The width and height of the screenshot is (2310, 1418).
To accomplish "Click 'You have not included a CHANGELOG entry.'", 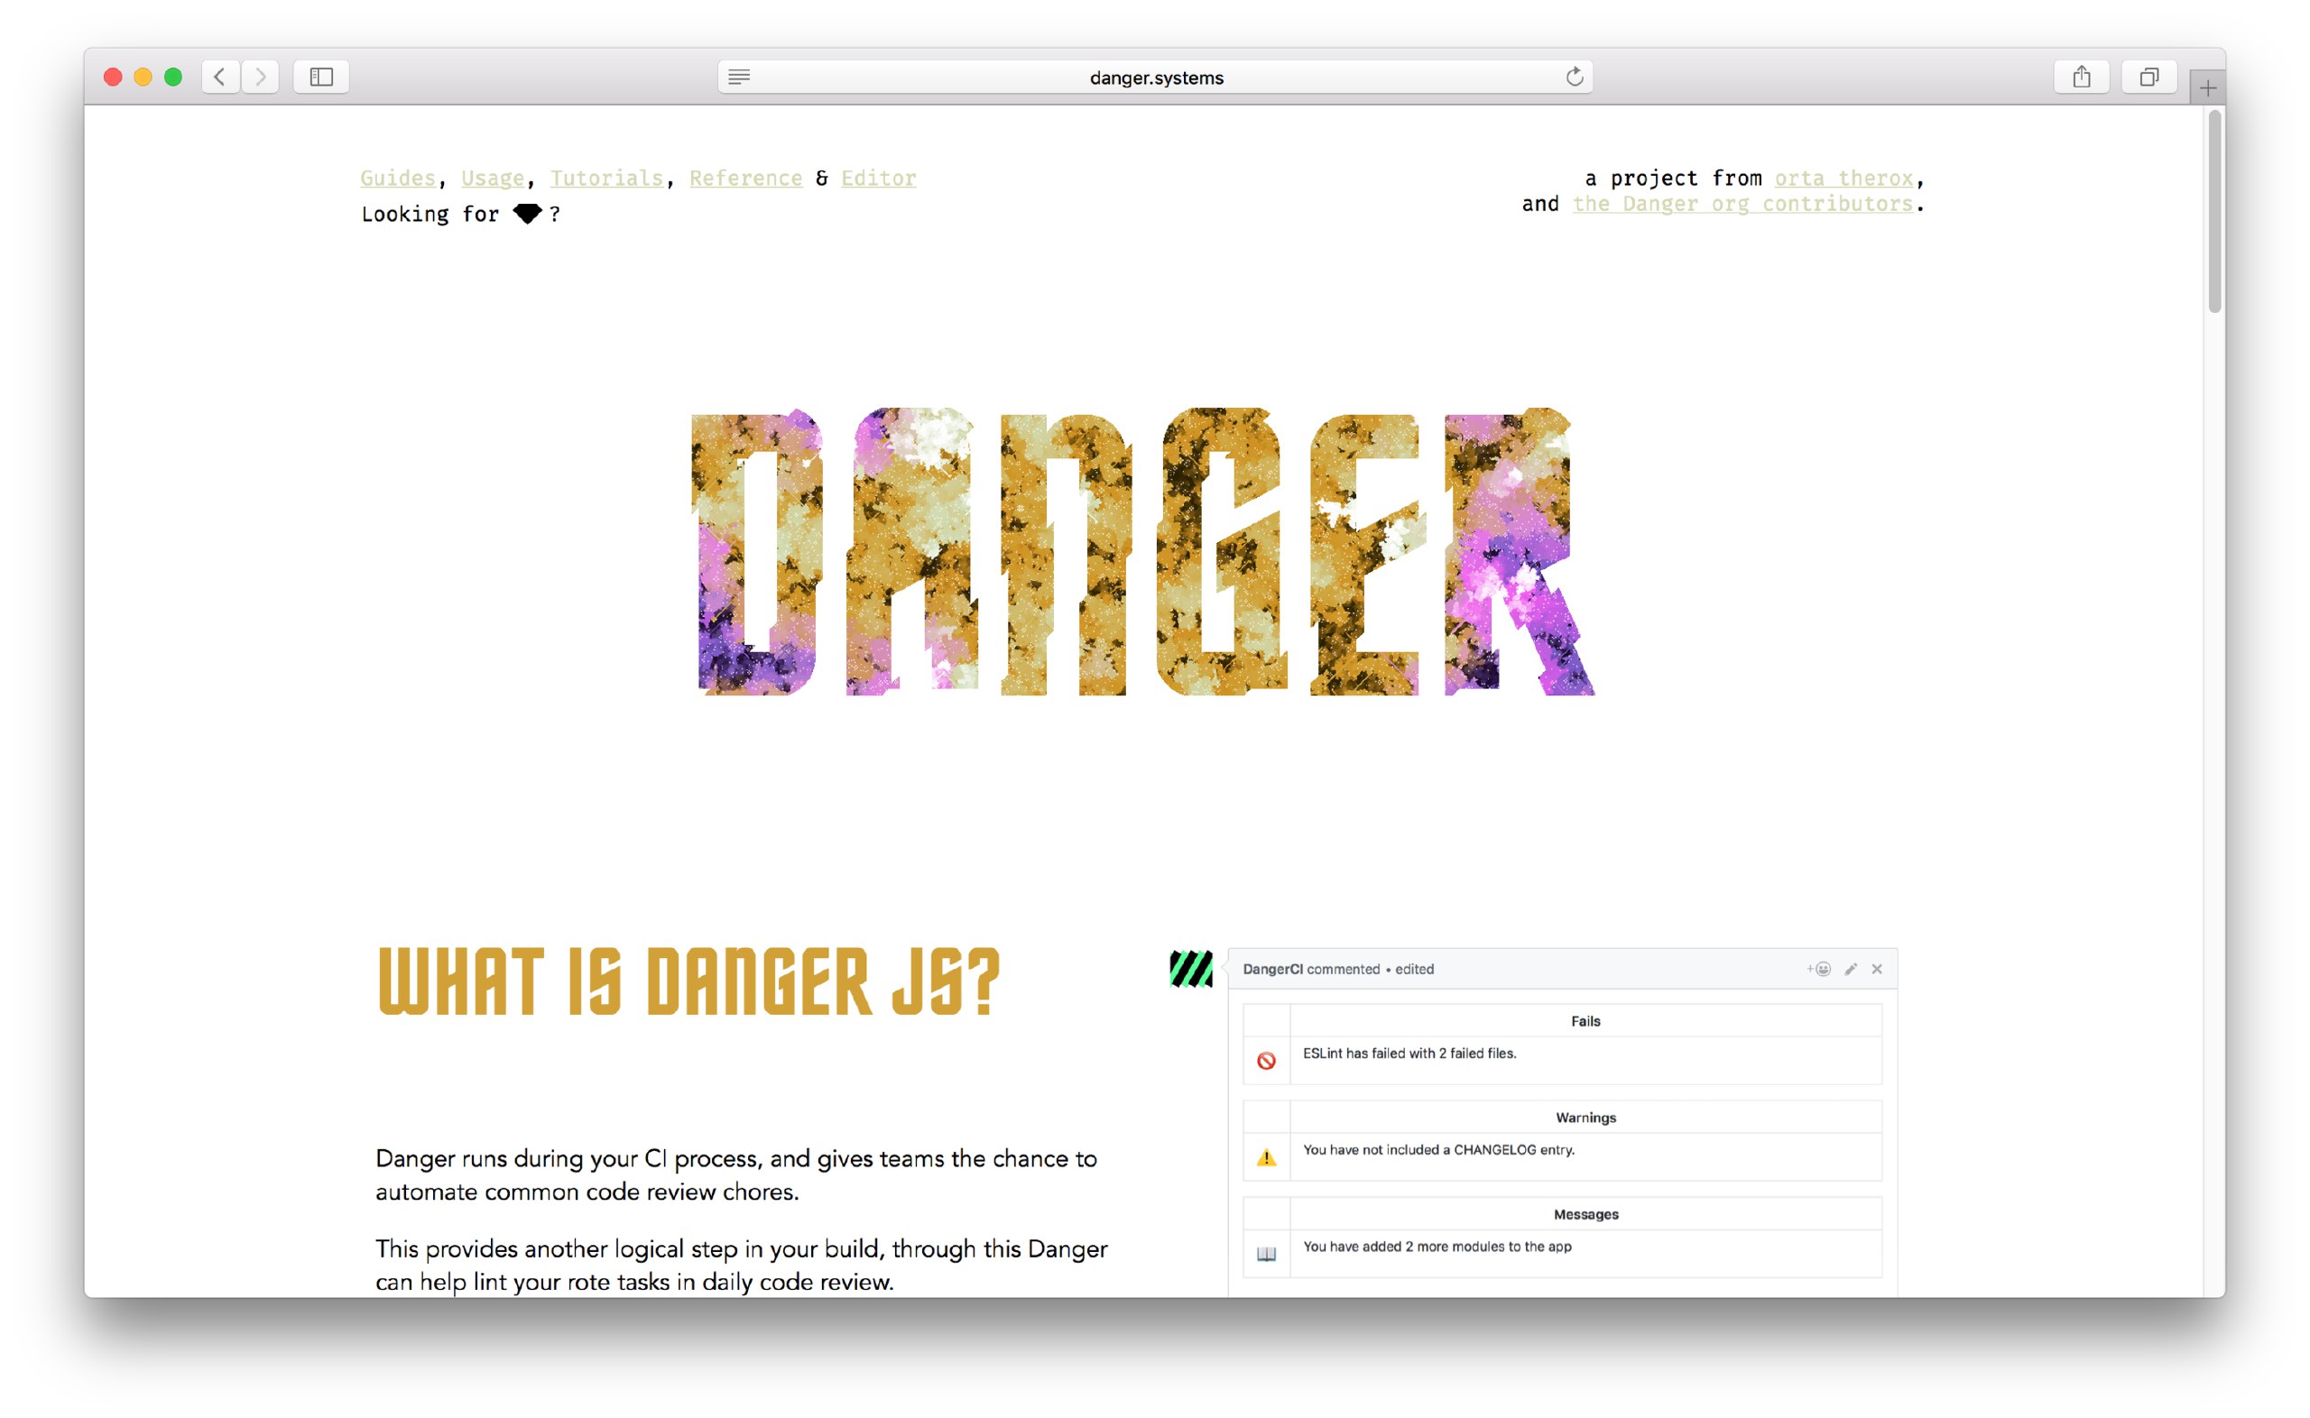I will (1438, 1150).
